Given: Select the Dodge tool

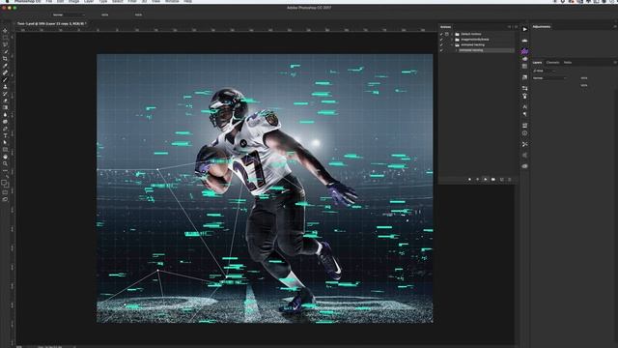Looking at the screenshot, I should [5, 122].
